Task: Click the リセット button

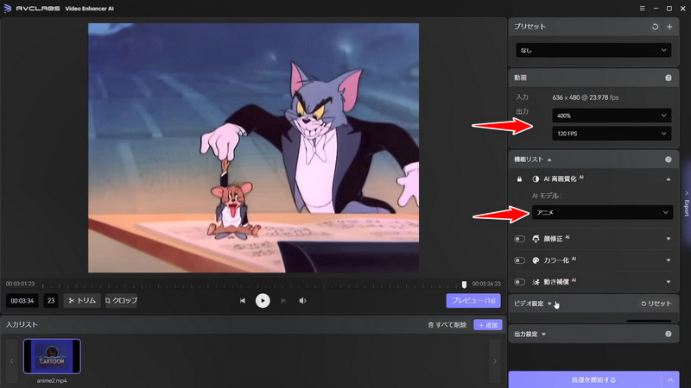Action: [x=656, y=304]
